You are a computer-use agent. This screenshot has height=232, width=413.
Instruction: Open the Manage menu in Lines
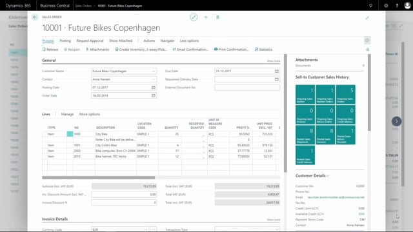point(67,114)
